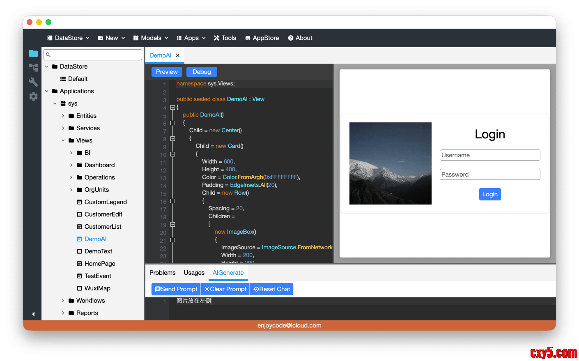
Task: Expand the Entities folder
Action: click(x=63, y=116)
